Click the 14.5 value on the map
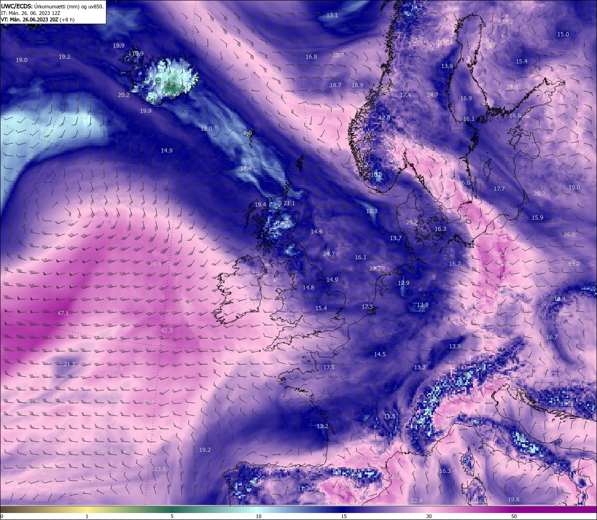This screenshot has width=597, height=520. pyautogui.click(x=380, y=354)
